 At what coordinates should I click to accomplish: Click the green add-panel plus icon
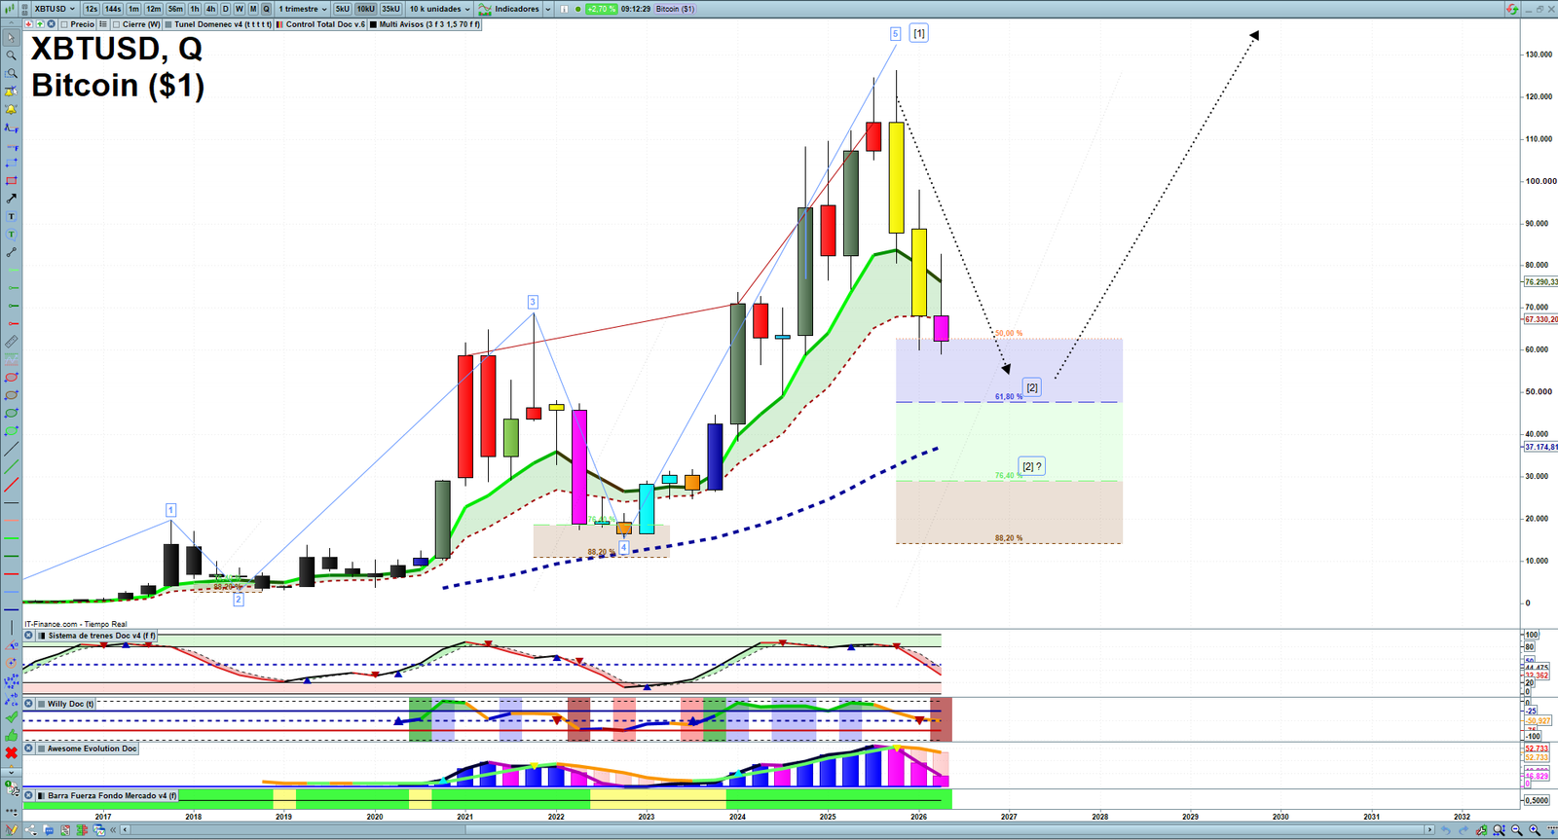pos(40,24)
